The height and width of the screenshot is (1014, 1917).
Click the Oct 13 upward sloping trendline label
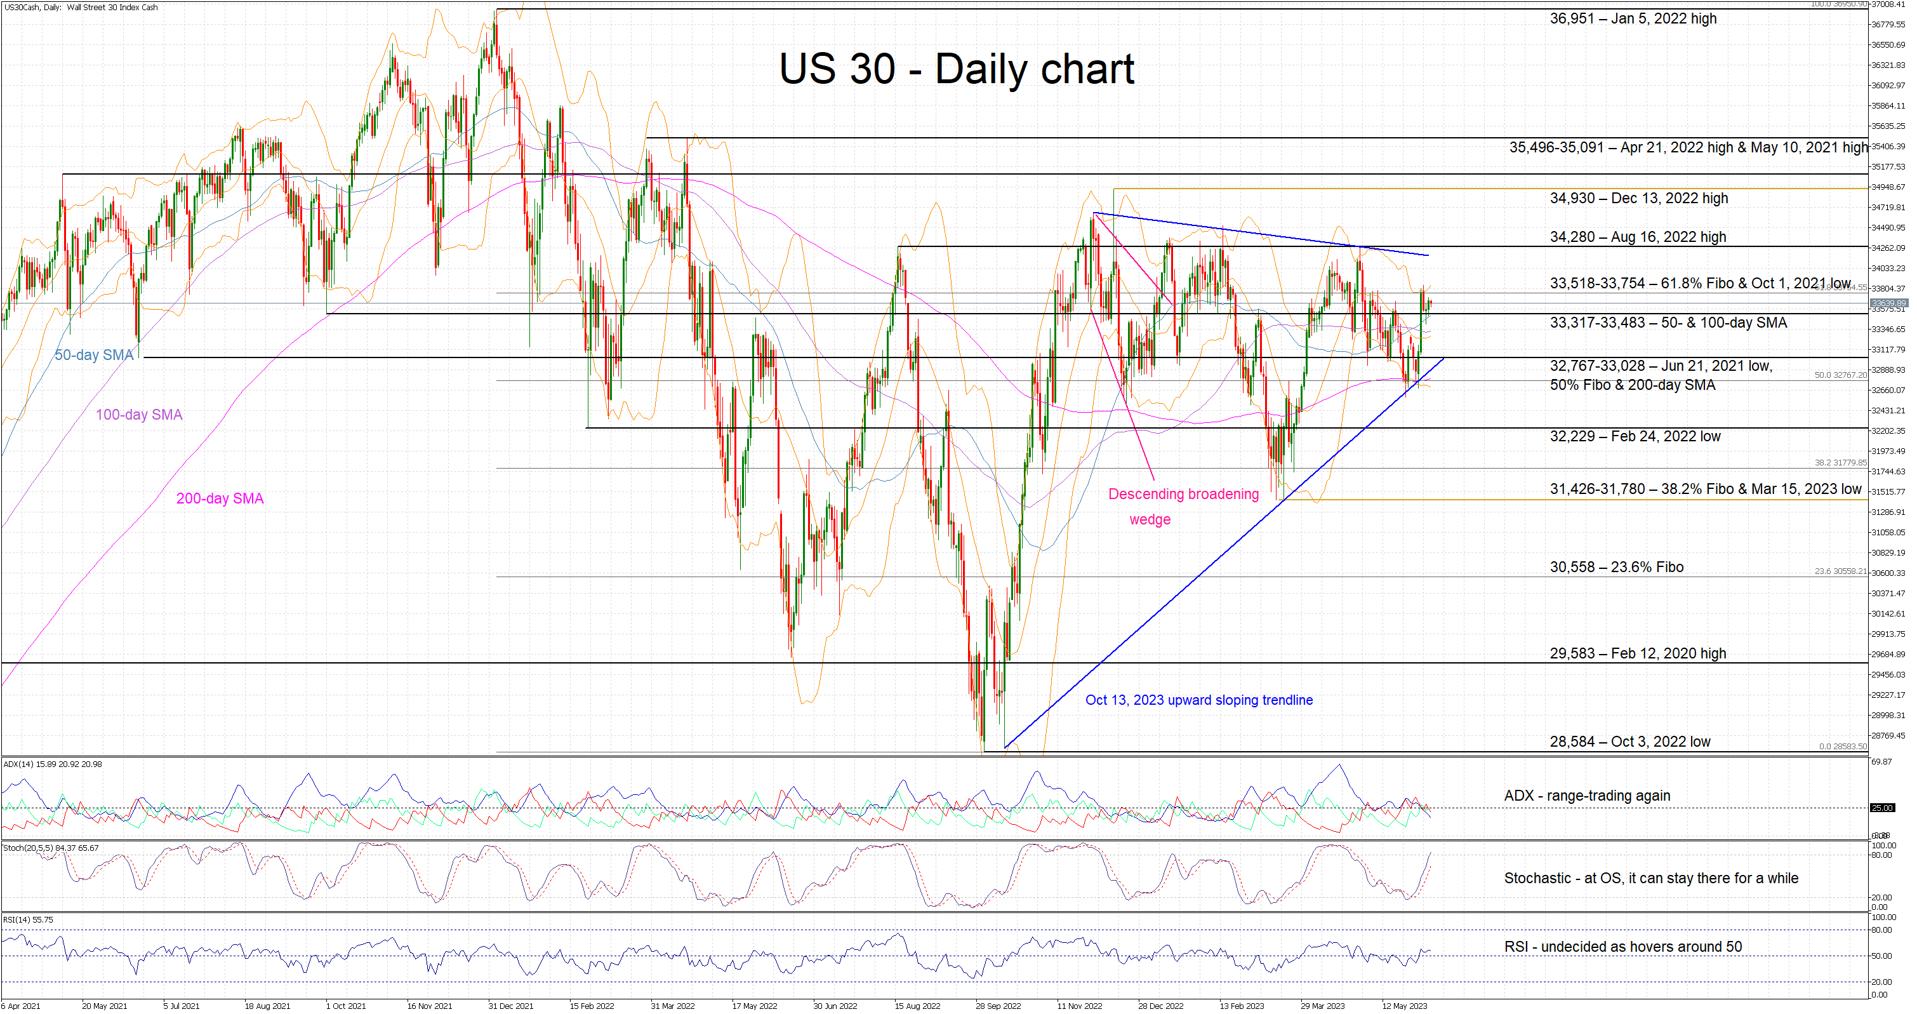tap(1198, 700)
